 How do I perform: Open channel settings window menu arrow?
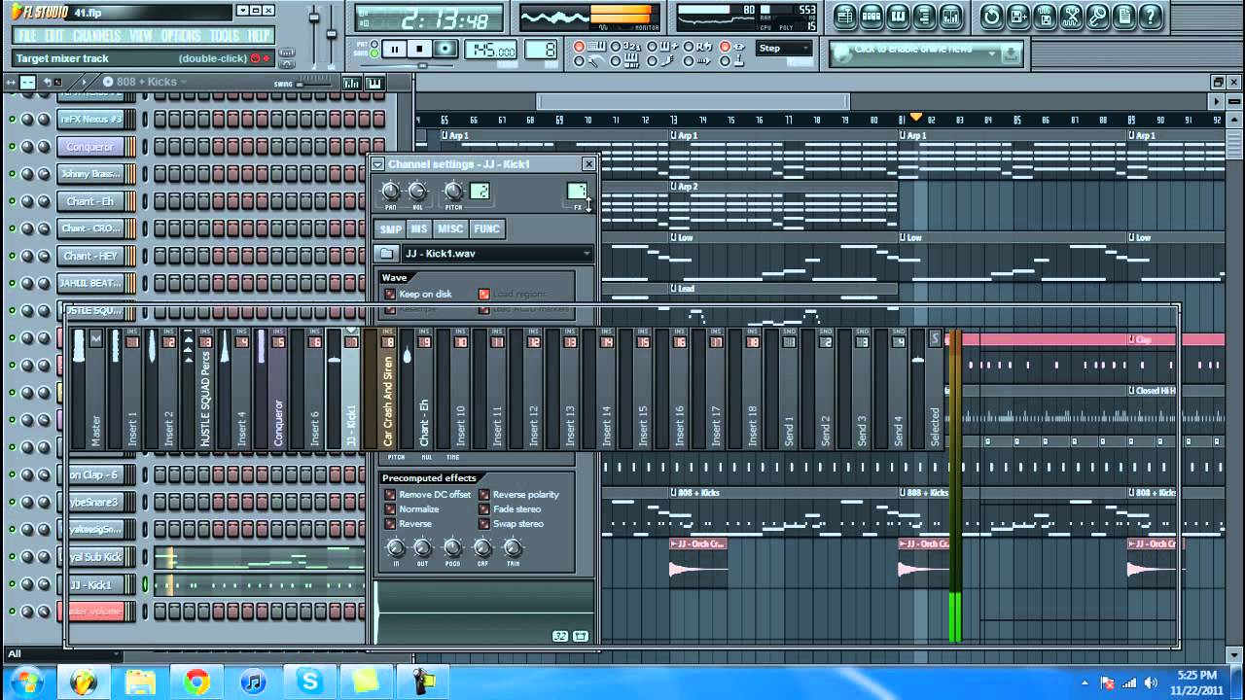[378, 164]
